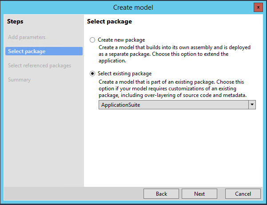The height and width of the screenshot is (205, 267).
Task: Go to the Summary step
Action: [19, 80]
